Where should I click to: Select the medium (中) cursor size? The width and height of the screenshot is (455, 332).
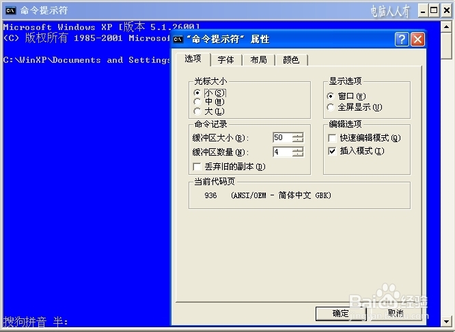point(197,102)
